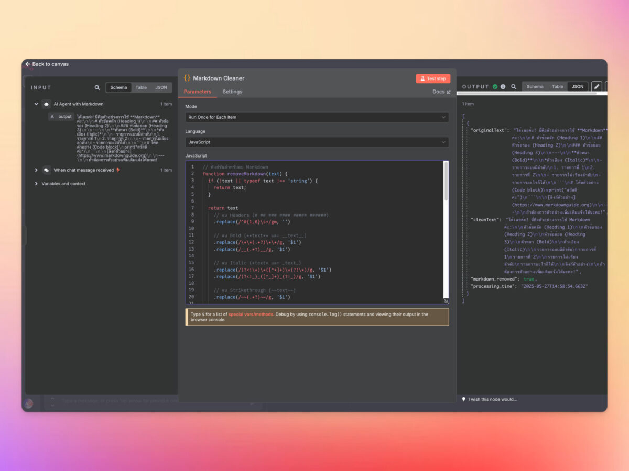Click the Markdown Cleaner curly braces icon
The height and width of the screenshot is (471, 629).
point(187,78)
